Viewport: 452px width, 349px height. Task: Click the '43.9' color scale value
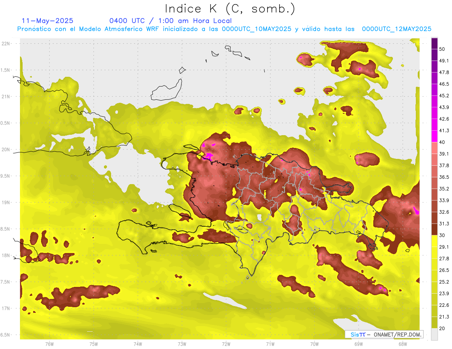444,107
